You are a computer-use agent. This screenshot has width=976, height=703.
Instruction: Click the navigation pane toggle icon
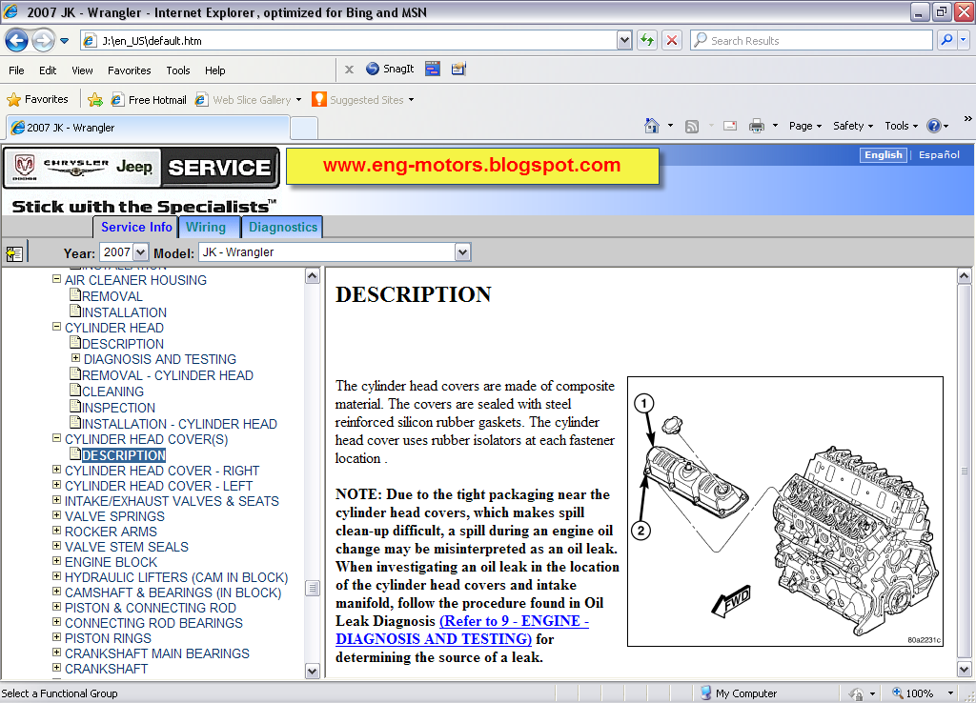coord(13,253)
